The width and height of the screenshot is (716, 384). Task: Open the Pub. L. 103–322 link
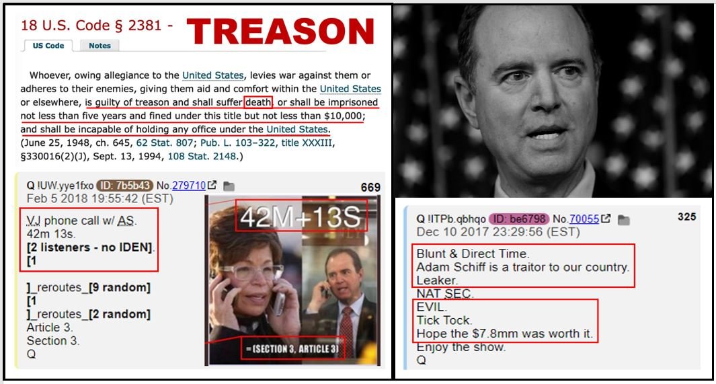tap(238, 143)
